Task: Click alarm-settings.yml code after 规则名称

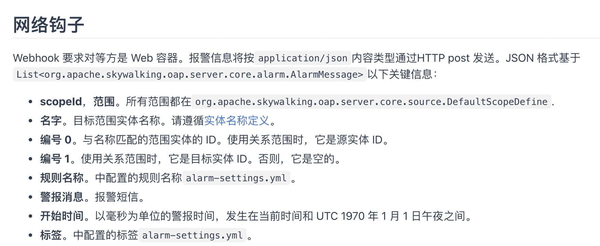Action: coord(236,178)
